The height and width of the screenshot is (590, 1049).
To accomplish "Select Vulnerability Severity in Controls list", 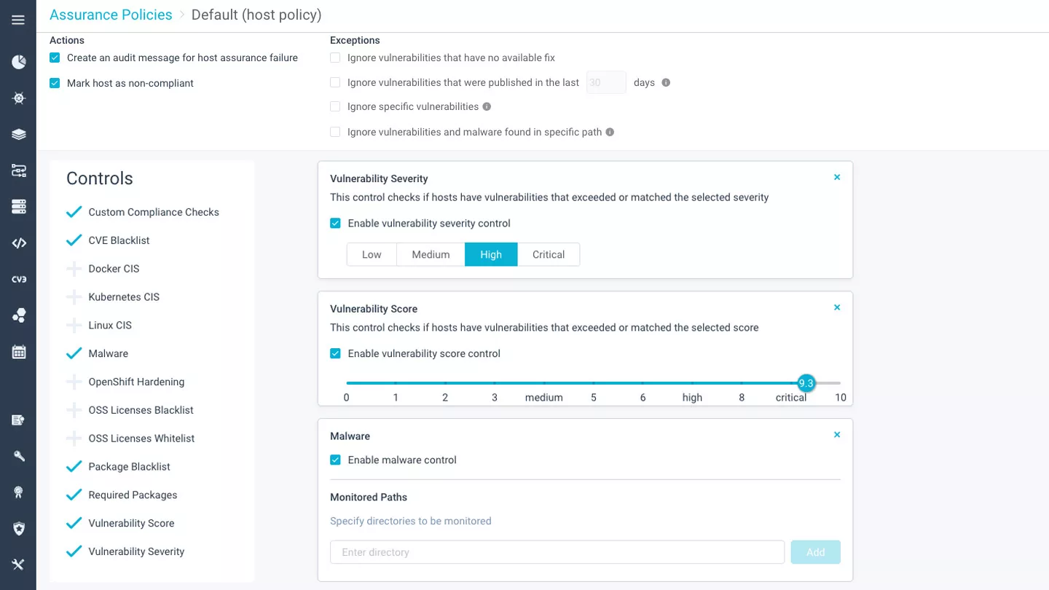I will (x=136, y=551).
